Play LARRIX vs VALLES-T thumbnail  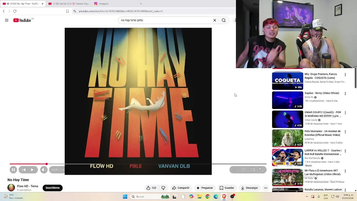tap(288, 157)
